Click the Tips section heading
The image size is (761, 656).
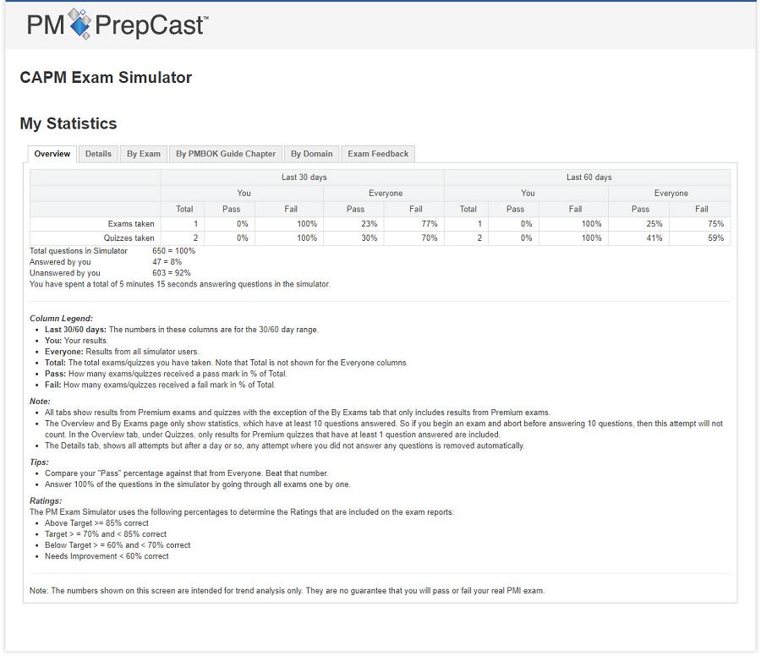click(39, 462)
